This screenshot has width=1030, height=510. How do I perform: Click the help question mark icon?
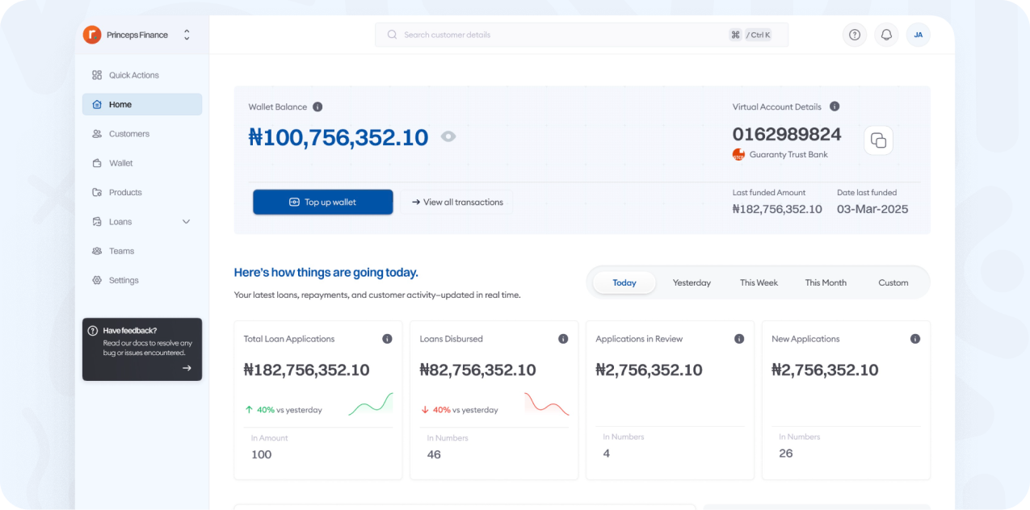tap(854, 35)
